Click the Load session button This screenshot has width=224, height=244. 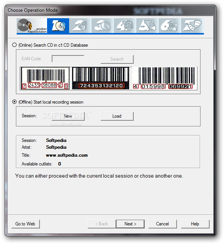coord(117,116)
